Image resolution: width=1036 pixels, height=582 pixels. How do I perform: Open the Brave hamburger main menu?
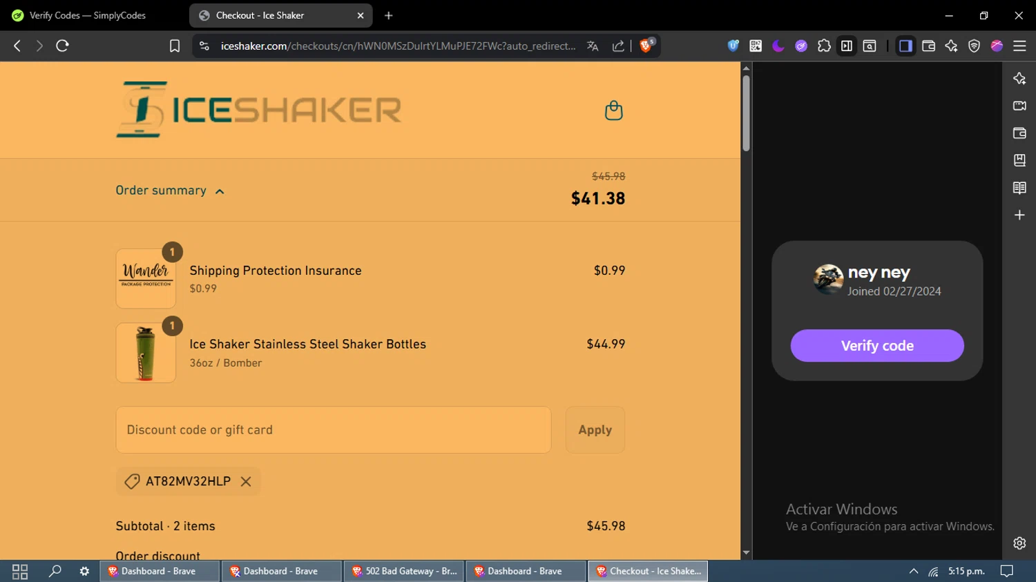(1019, 46)
